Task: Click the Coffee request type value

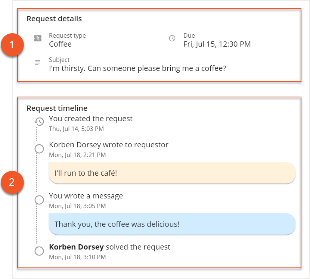Action: point(60,44)
